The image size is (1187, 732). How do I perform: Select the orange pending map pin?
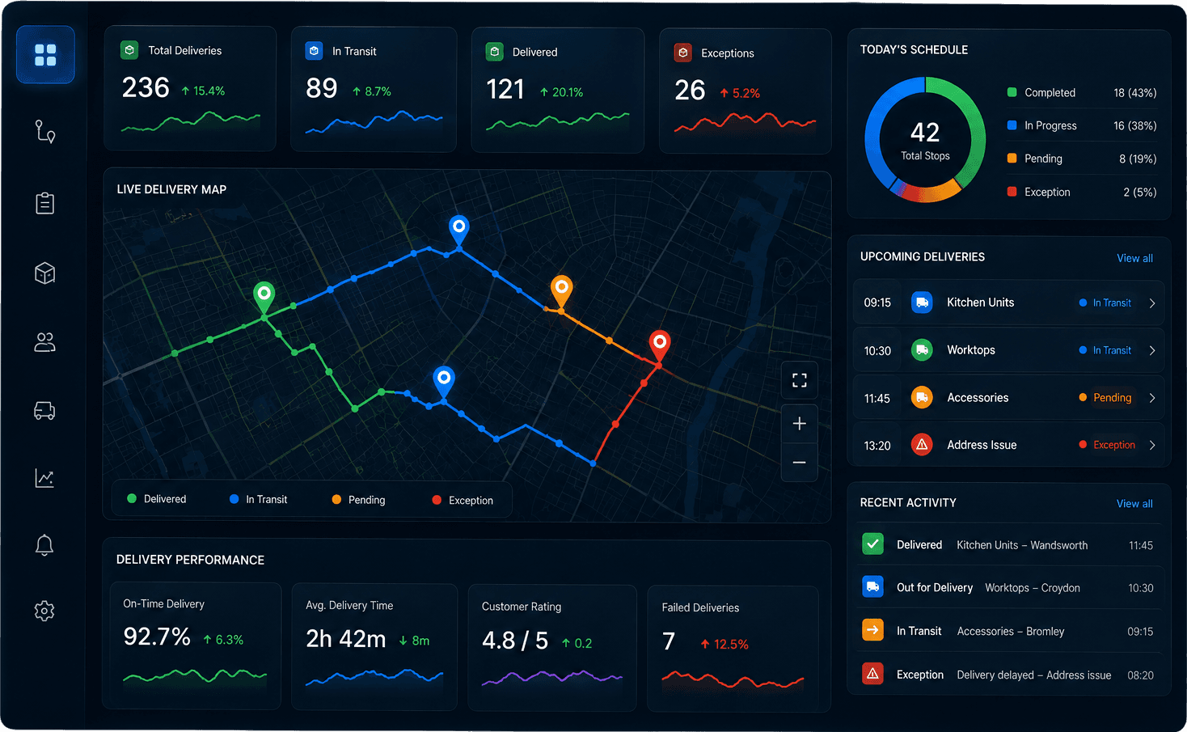pos(561,291)
